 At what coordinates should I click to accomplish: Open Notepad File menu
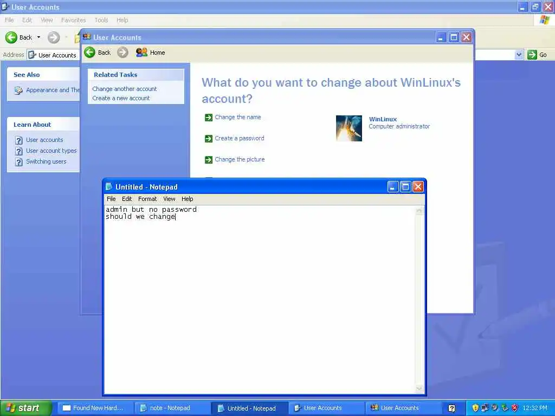click(x=111, y=199)
